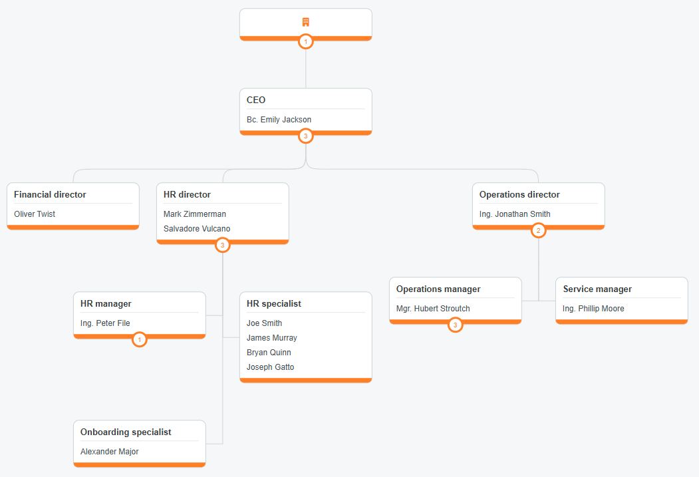Collapse the HR director's subordinates counter
Viewport: 699px width, 477px height.
tap(223, 245)
